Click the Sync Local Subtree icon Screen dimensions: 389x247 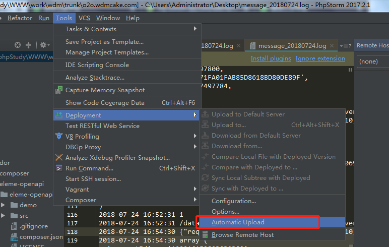click(x=205, y=178)
